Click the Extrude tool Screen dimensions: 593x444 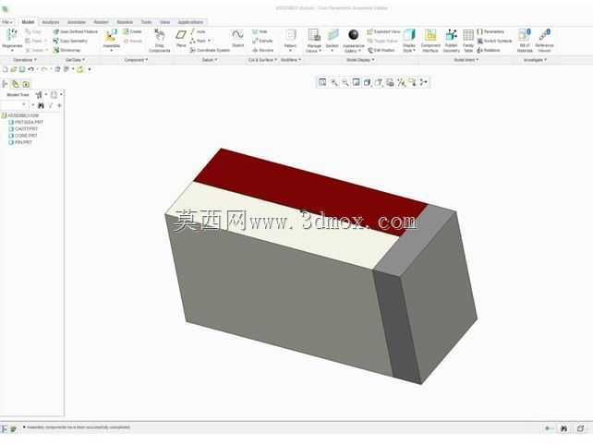click(262, 41)
